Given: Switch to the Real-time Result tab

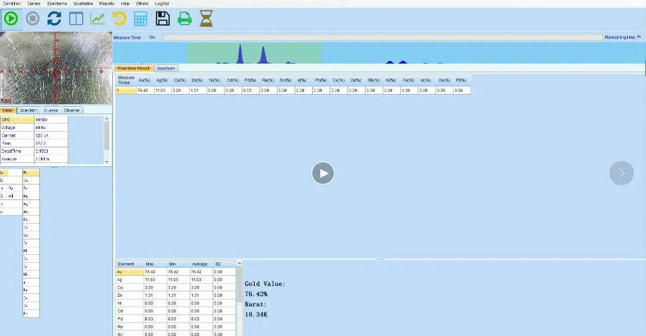Looking at the screenshot, I should (x=133, y=68).
